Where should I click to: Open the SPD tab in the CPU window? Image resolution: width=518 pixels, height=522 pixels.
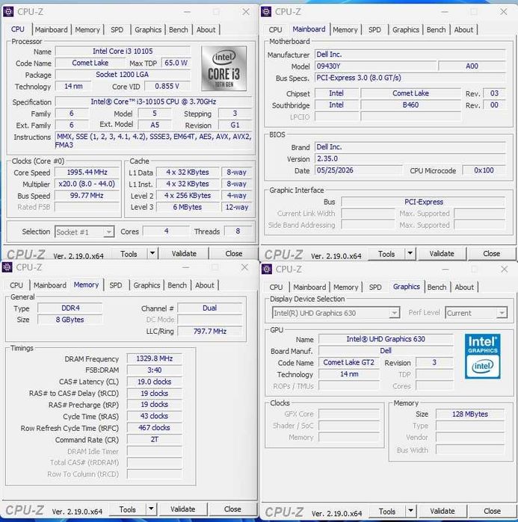tap(117, 30)
